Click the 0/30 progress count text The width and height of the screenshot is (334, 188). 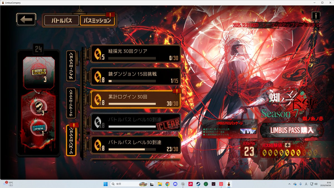173,58
